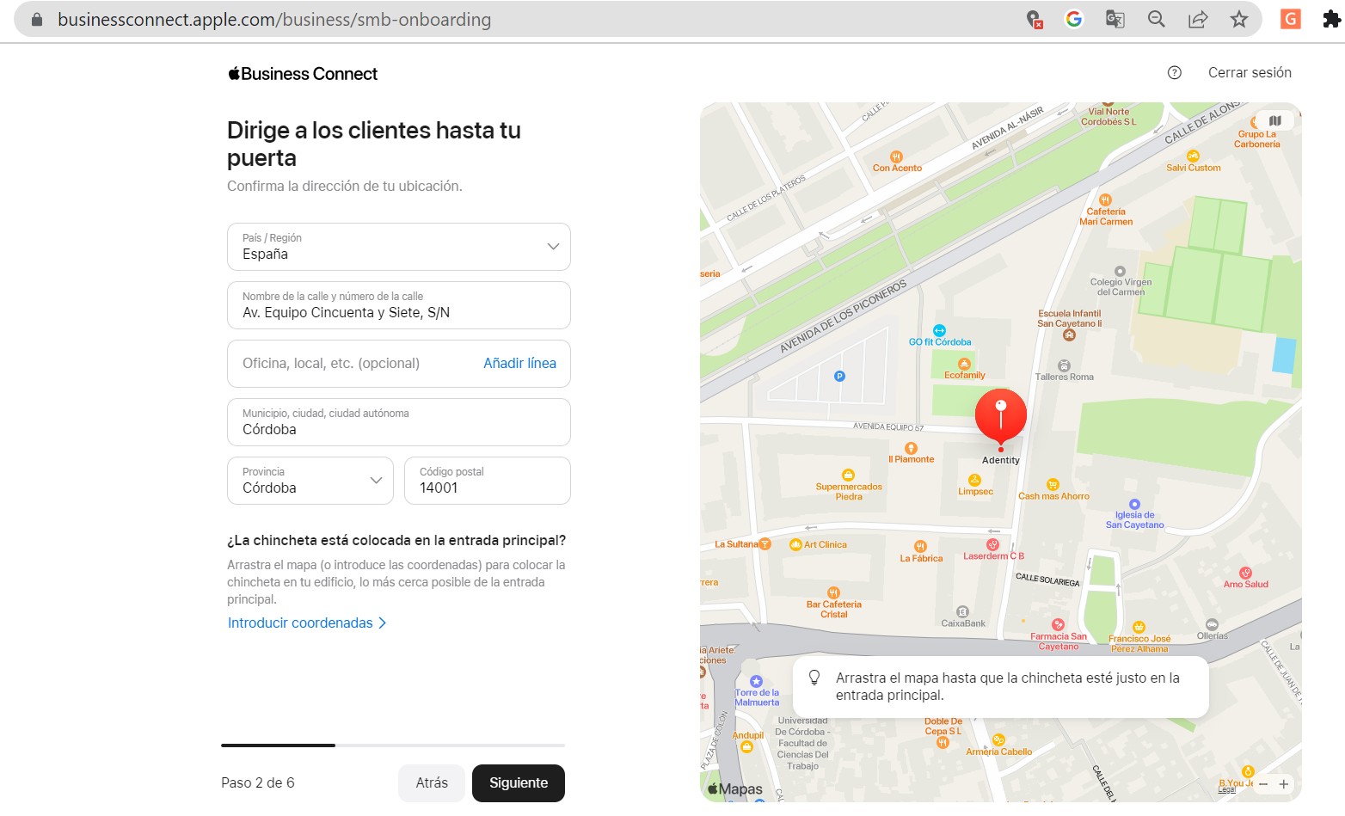
Task: Open the map mode icon on map
Action: pyautogui.click(x=1274, y=121)
